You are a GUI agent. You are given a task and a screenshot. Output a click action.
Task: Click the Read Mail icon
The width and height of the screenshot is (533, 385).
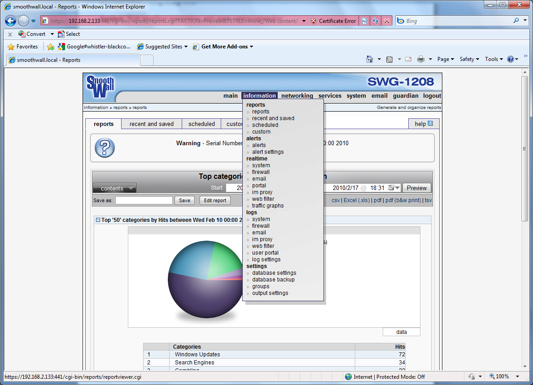click(x=409, y=59)
